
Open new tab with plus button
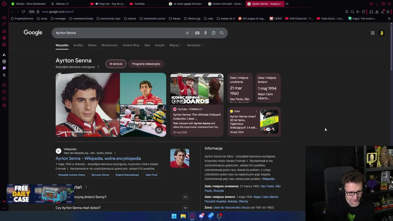[287, 4]
